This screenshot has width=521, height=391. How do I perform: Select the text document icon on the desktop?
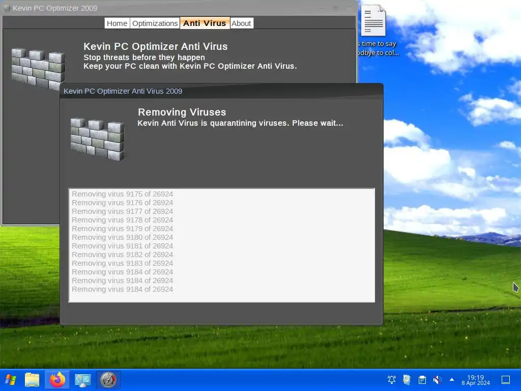pyautogui.click(x=373, y=20)
